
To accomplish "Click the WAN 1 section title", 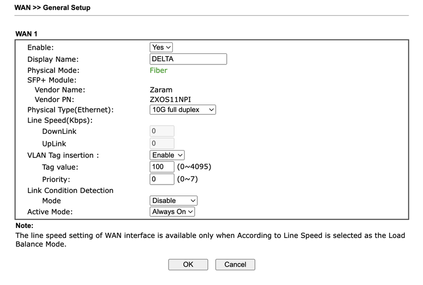I will point(26,33).
